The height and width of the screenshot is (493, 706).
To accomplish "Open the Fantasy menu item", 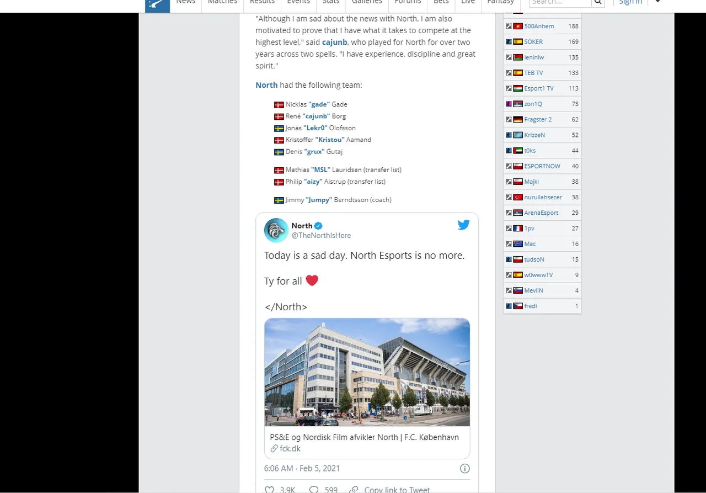I will 500,3.
